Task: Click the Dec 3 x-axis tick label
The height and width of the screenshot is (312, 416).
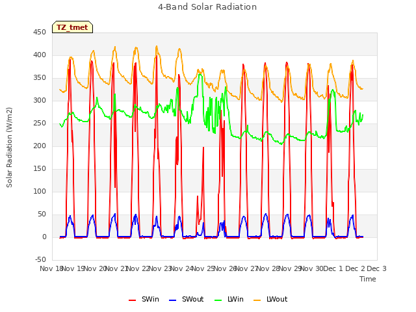Action: tap(376, 268)
